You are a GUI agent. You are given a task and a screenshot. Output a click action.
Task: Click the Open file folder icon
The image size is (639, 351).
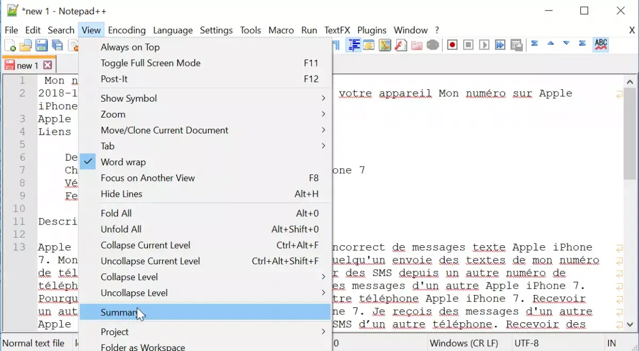[x=26, y=45]
